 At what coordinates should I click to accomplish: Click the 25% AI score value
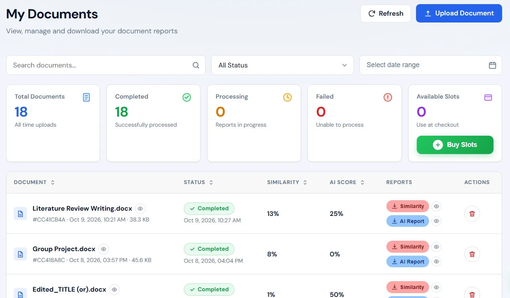coord(337,214)
